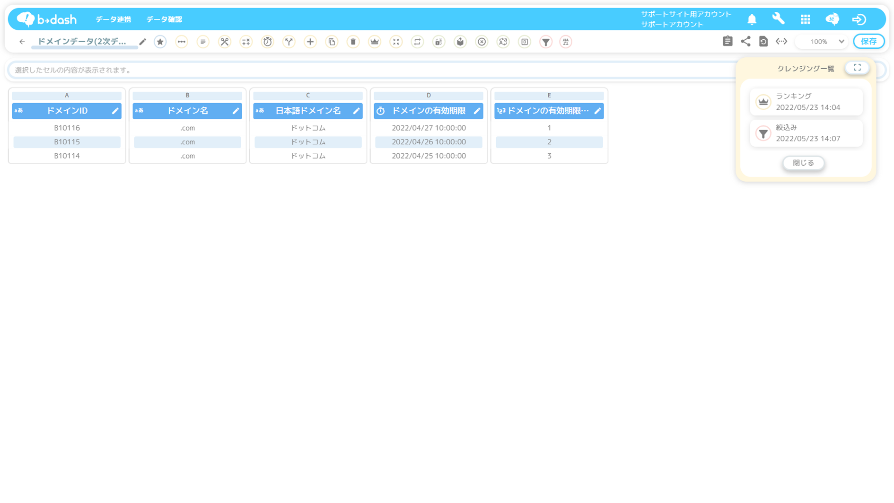The image size is (894, 503).
Task: Click the plus add toolbar icon
Action: [310, 42]
